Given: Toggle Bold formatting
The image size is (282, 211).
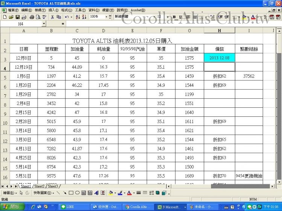Looking at the screenshot, I should click(x=174, y=17).
